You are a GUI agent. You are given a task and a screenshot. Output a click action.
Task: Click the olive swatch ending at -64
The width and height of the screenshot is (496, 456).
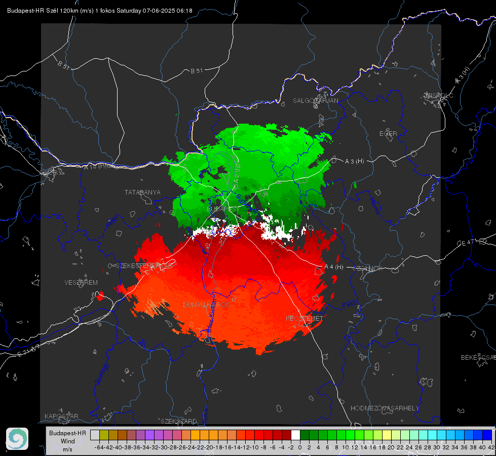coord(104,435)
